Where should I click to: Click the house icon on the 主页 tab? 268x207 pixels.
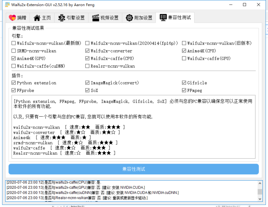coord(37,18)
